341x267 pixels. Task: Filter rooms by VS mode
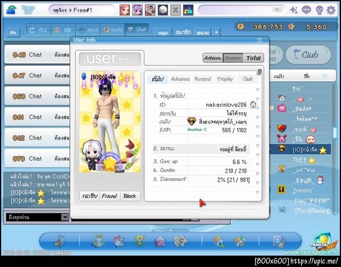[63, 30]
